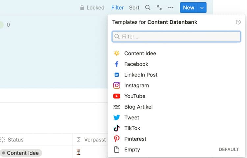Open the three-dot more options menu
Screen dimensions: 247x158
pyautogui.click(x=171, y=8)
